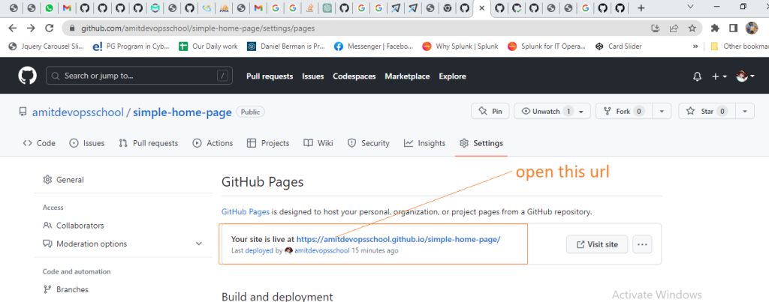Bookmark page with the star icon
This screenshot has height=302, width=769.
click(692, 28)
